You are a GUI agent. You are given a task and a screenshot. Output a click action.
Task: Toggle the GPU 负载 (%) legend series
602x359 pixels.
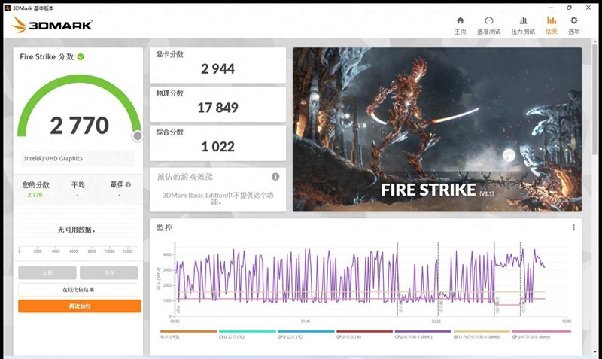click(x=364, y=334)
